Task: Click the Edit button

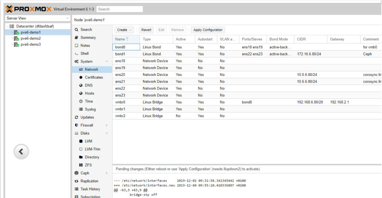Action: [161, 30]
